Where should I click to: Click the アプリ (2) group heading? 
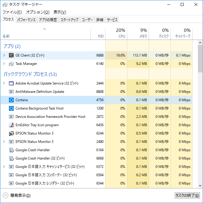point(12,46)
